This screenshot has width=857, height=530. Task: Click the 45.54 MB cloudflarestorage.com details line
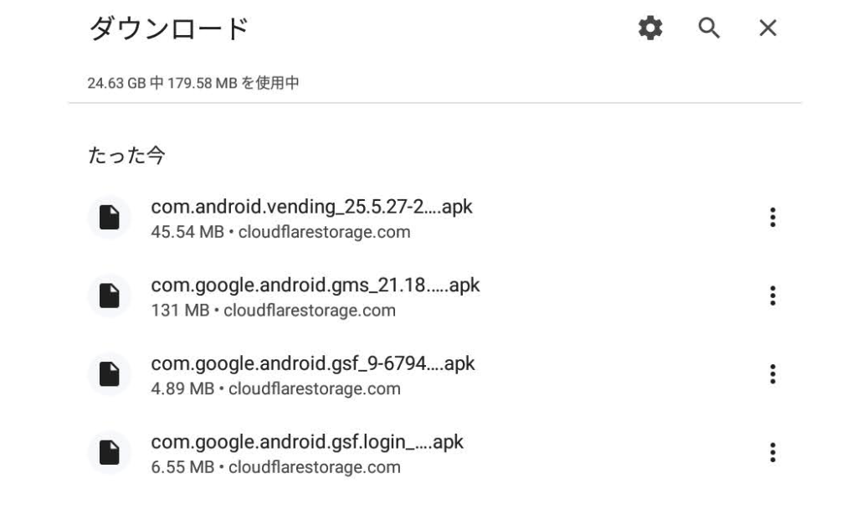click(x=280, y=232)
